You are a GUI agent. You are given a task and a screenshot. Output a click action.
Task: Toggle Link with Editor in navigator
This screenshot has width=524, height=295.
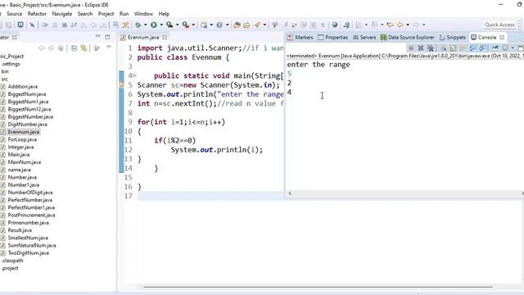[x=84, y=48]
